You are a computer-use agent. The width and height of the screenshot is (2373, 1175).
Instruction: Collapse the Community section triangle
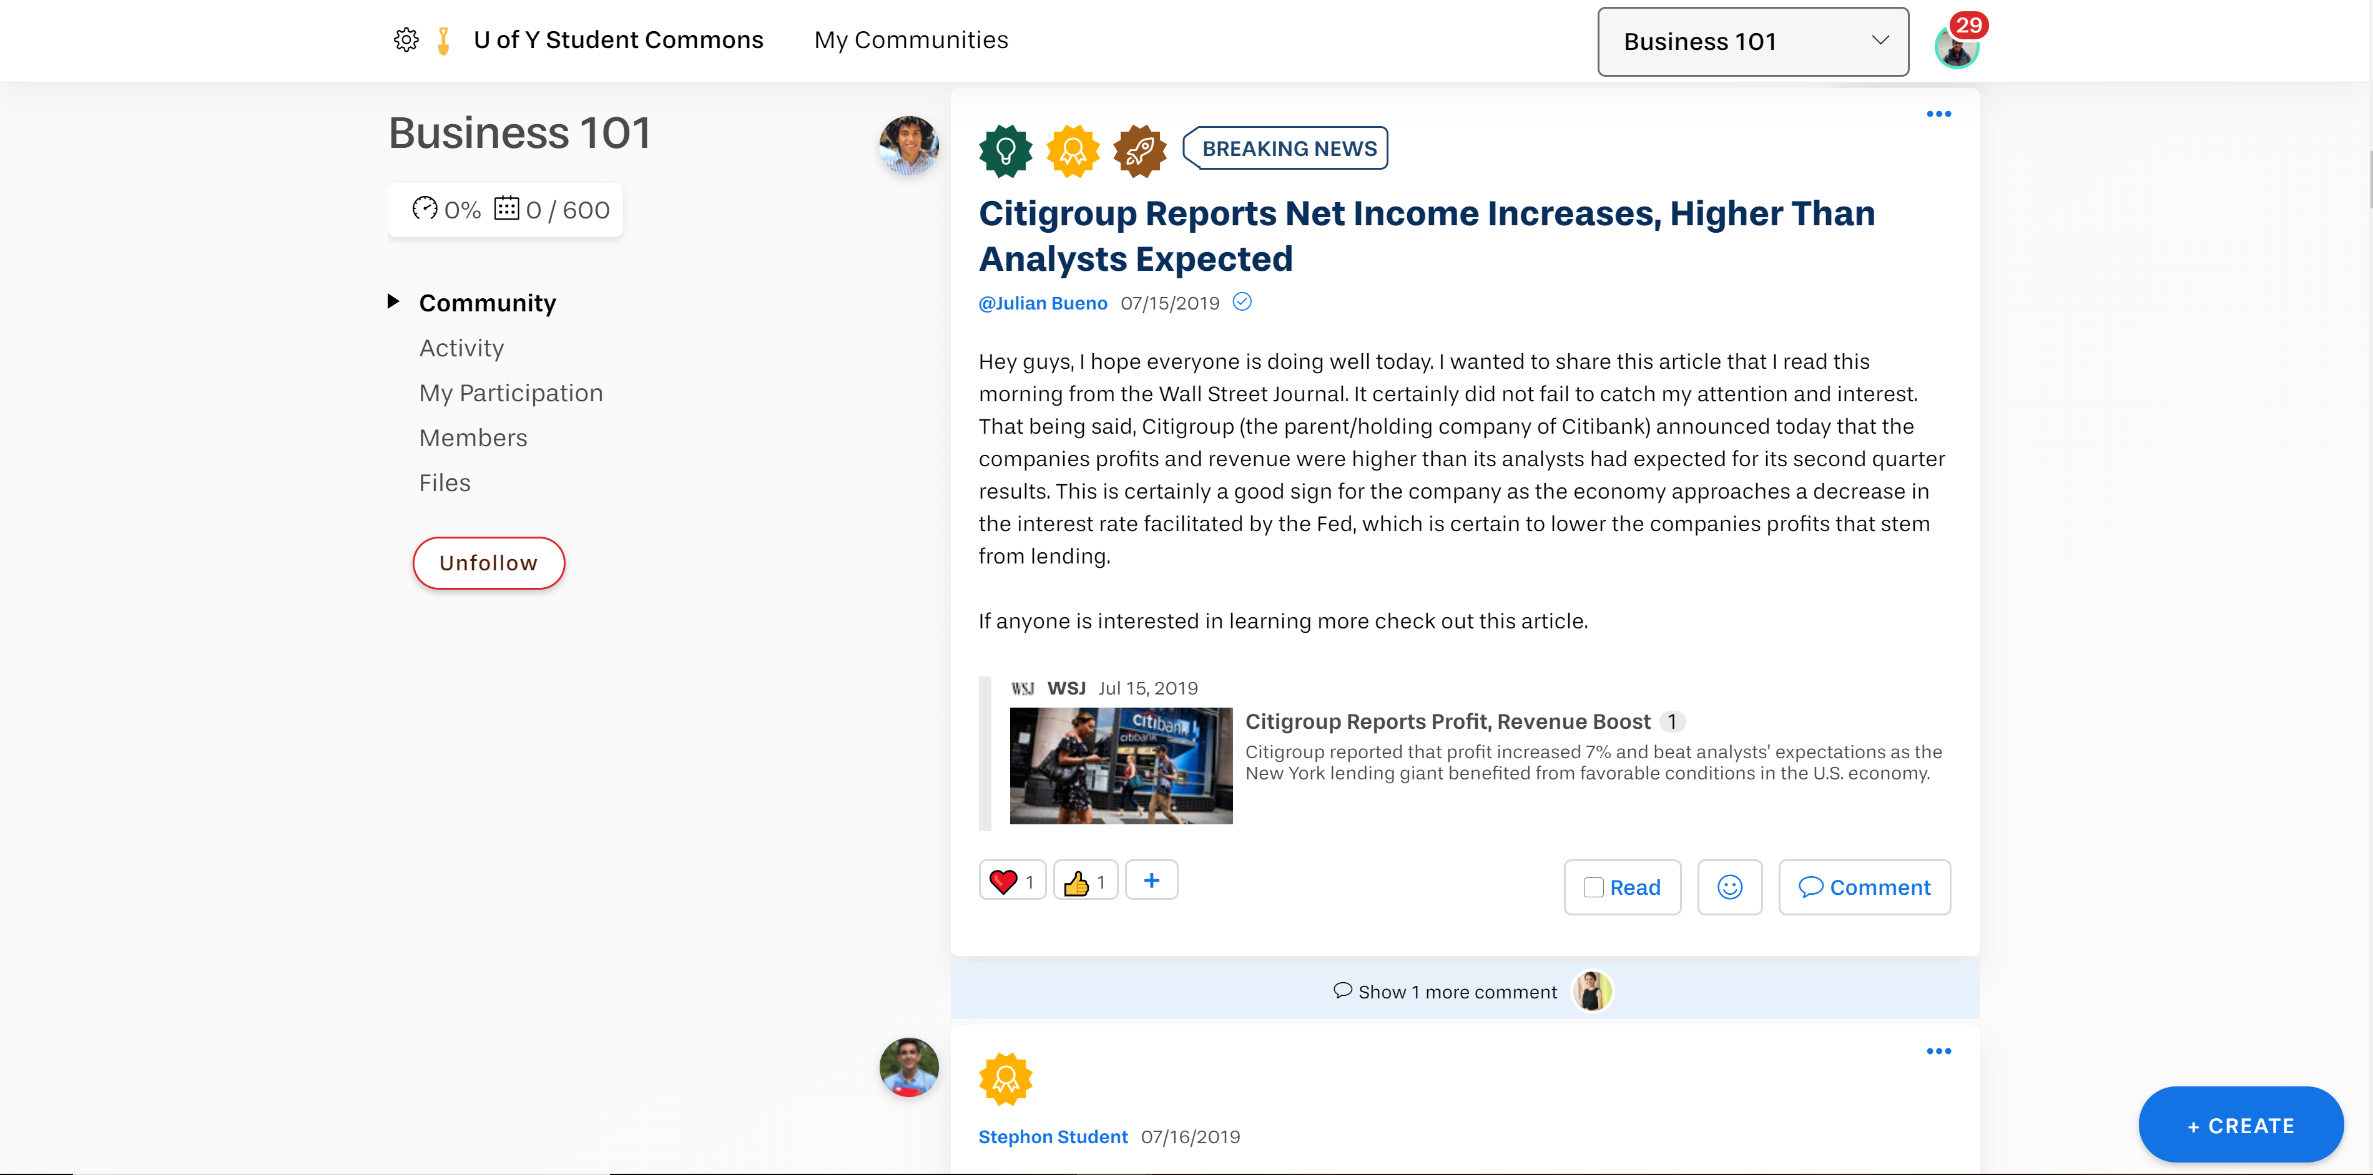[x=395, y=301]
